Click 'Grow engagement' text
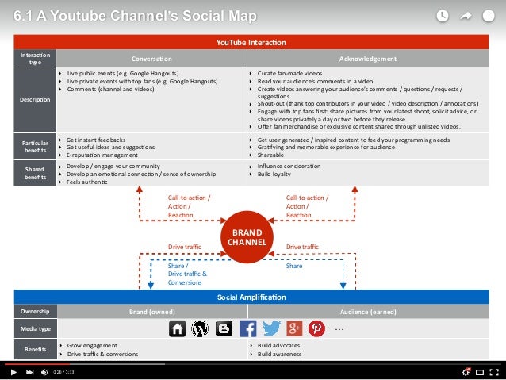This screenshot has height=380, width=506. click(92, 345)
